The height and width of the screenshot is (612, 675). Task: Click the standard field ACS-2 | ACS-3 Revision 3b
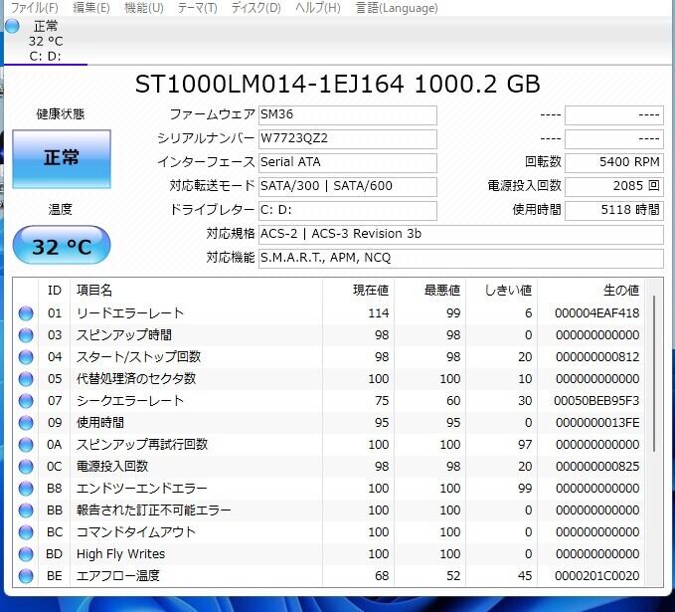click(460, 235)
